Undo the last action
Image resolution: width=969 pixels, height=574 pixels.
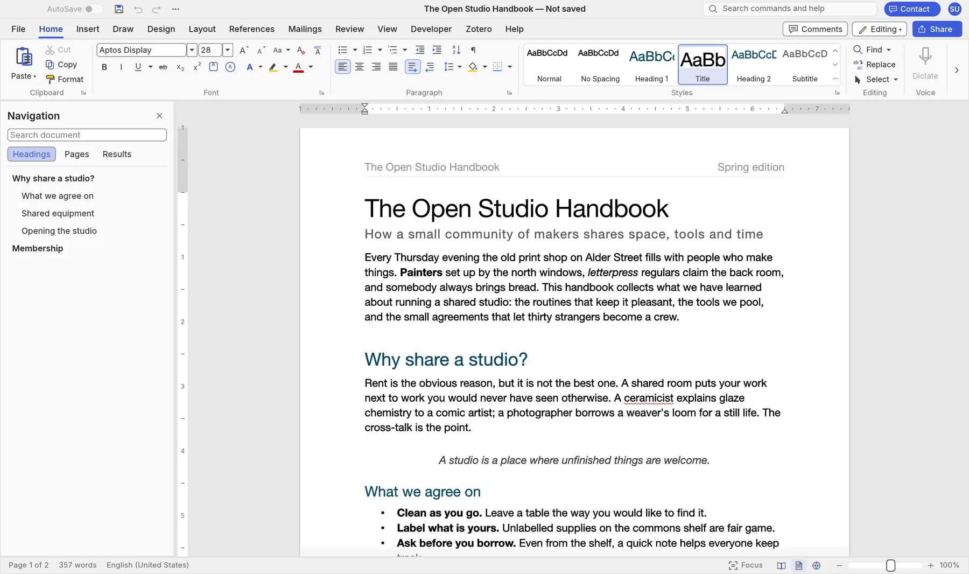[138, 9]
